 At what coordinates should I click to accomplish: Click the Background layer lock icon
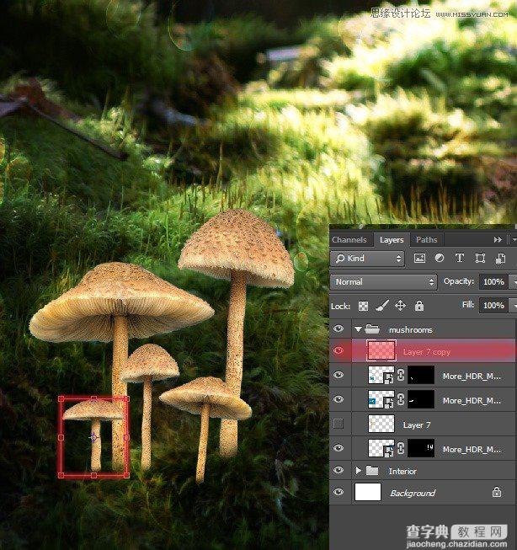[497, 492]
